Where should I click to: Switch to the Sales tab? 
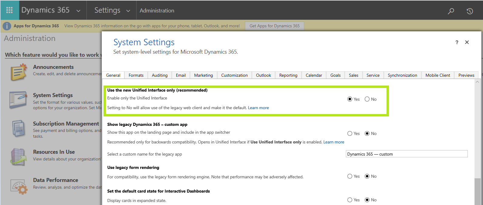(353, 75)
